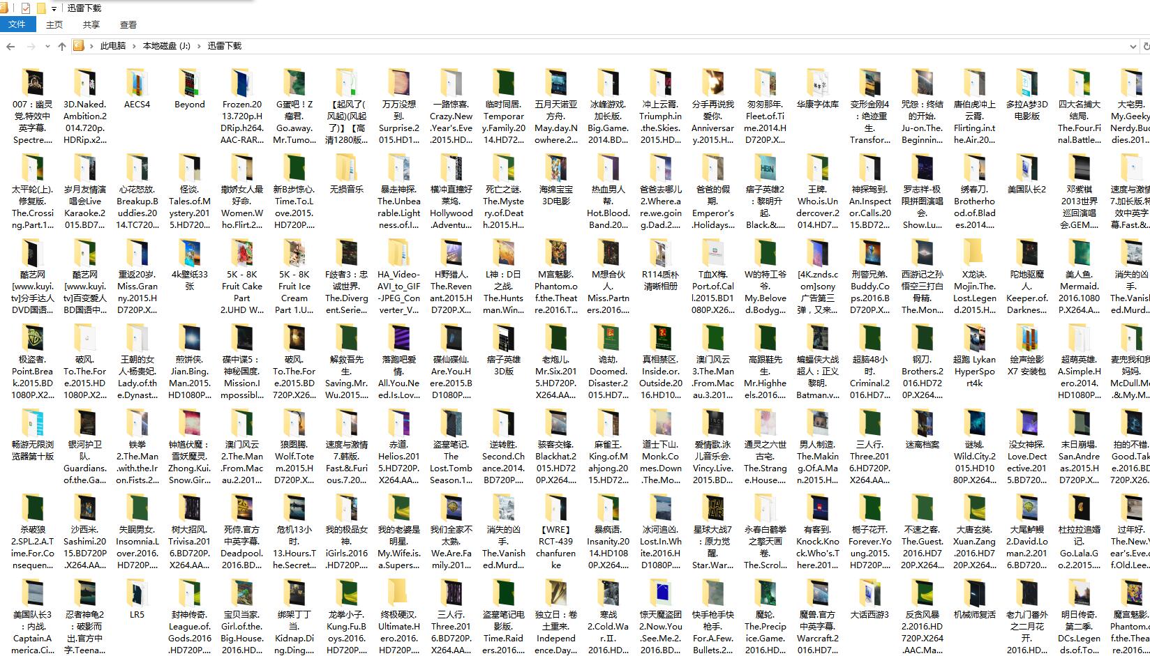Select the 5K - 8K Fruit Cake folder
This screenshot has height=656, width=1150.
[241, 277]
